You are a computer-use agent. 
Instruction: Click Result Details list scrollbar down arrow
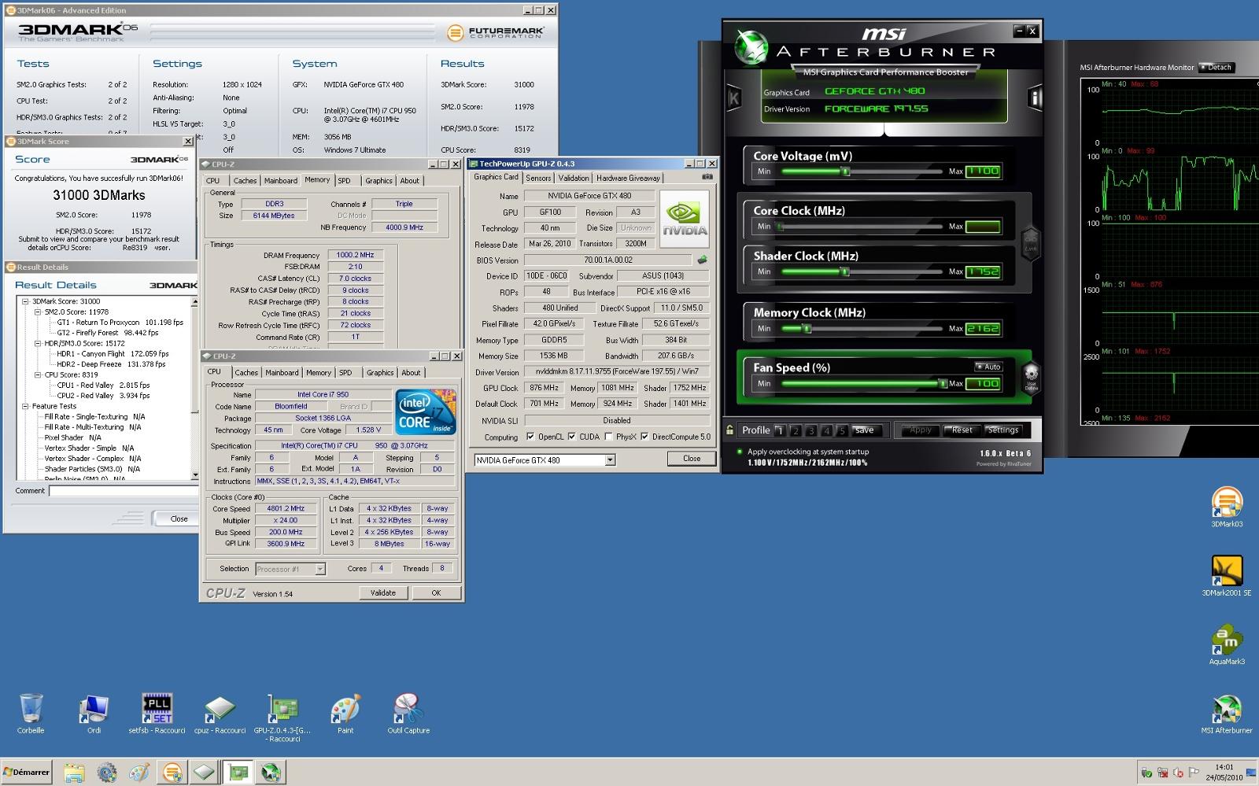pyautogui.click(x=194, y=476)
